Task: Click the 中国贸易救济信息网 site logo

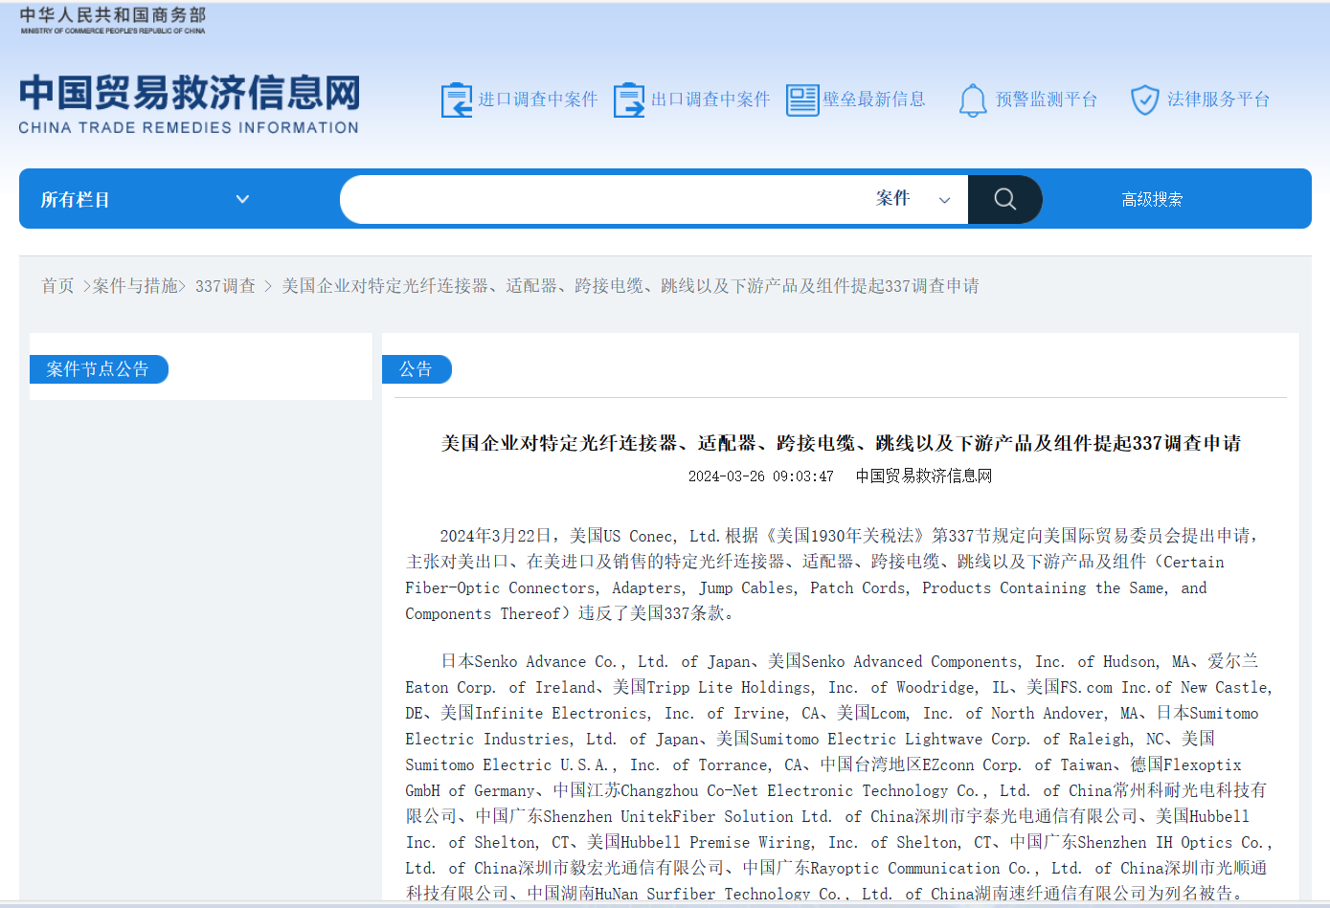Action: coord(190,103)
